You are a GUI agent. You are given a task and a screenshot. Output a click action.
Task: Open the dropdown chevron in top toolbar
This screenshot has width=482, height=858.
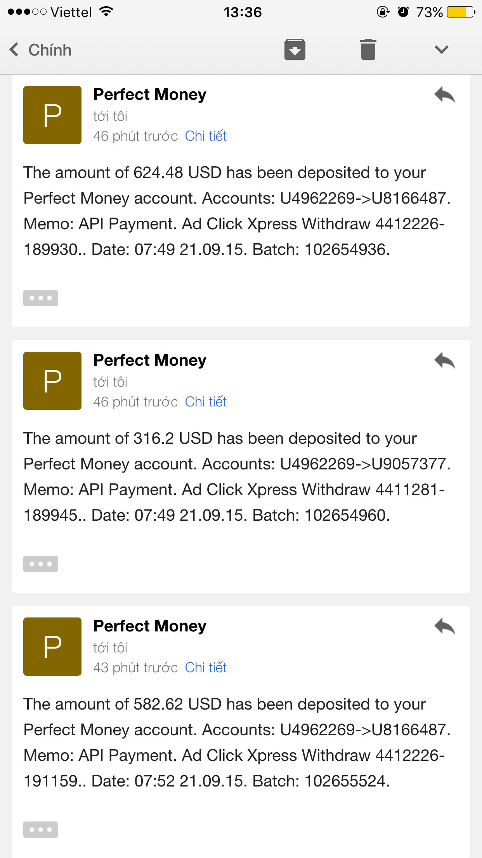[x=441, y=49]
